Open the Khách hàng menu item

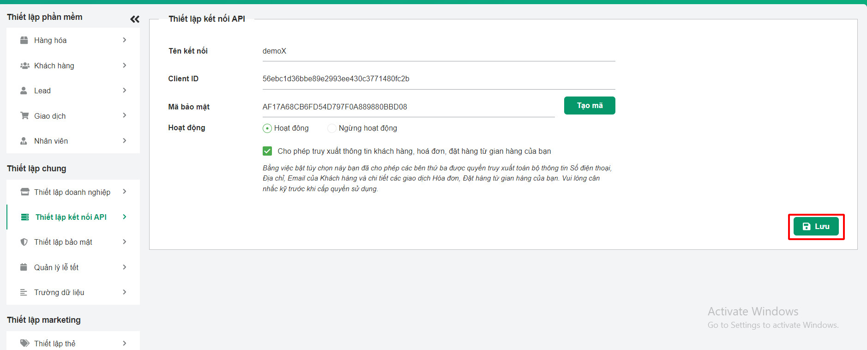[73, 66]
